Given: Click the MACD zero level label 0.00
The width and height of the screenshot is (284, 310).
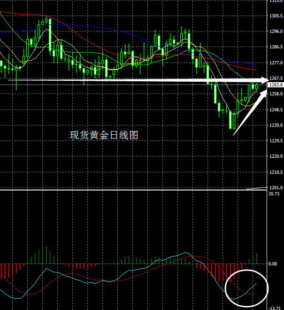Looking at the screenshot, I should (273, 264).
